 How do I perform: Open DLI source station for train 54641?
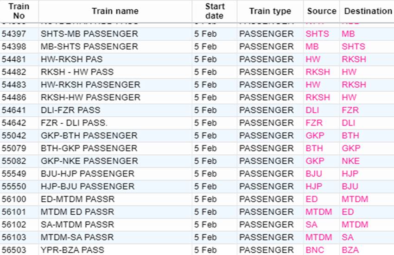tap(312, 110)
